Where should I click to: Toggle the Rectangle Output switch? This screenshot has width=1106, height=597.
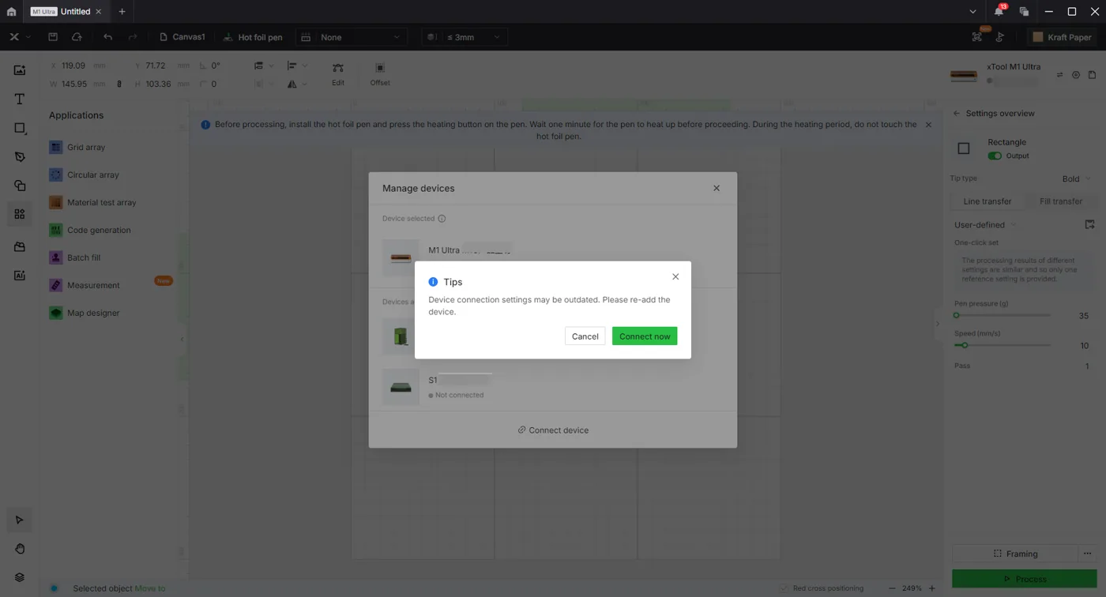[995, 156]
